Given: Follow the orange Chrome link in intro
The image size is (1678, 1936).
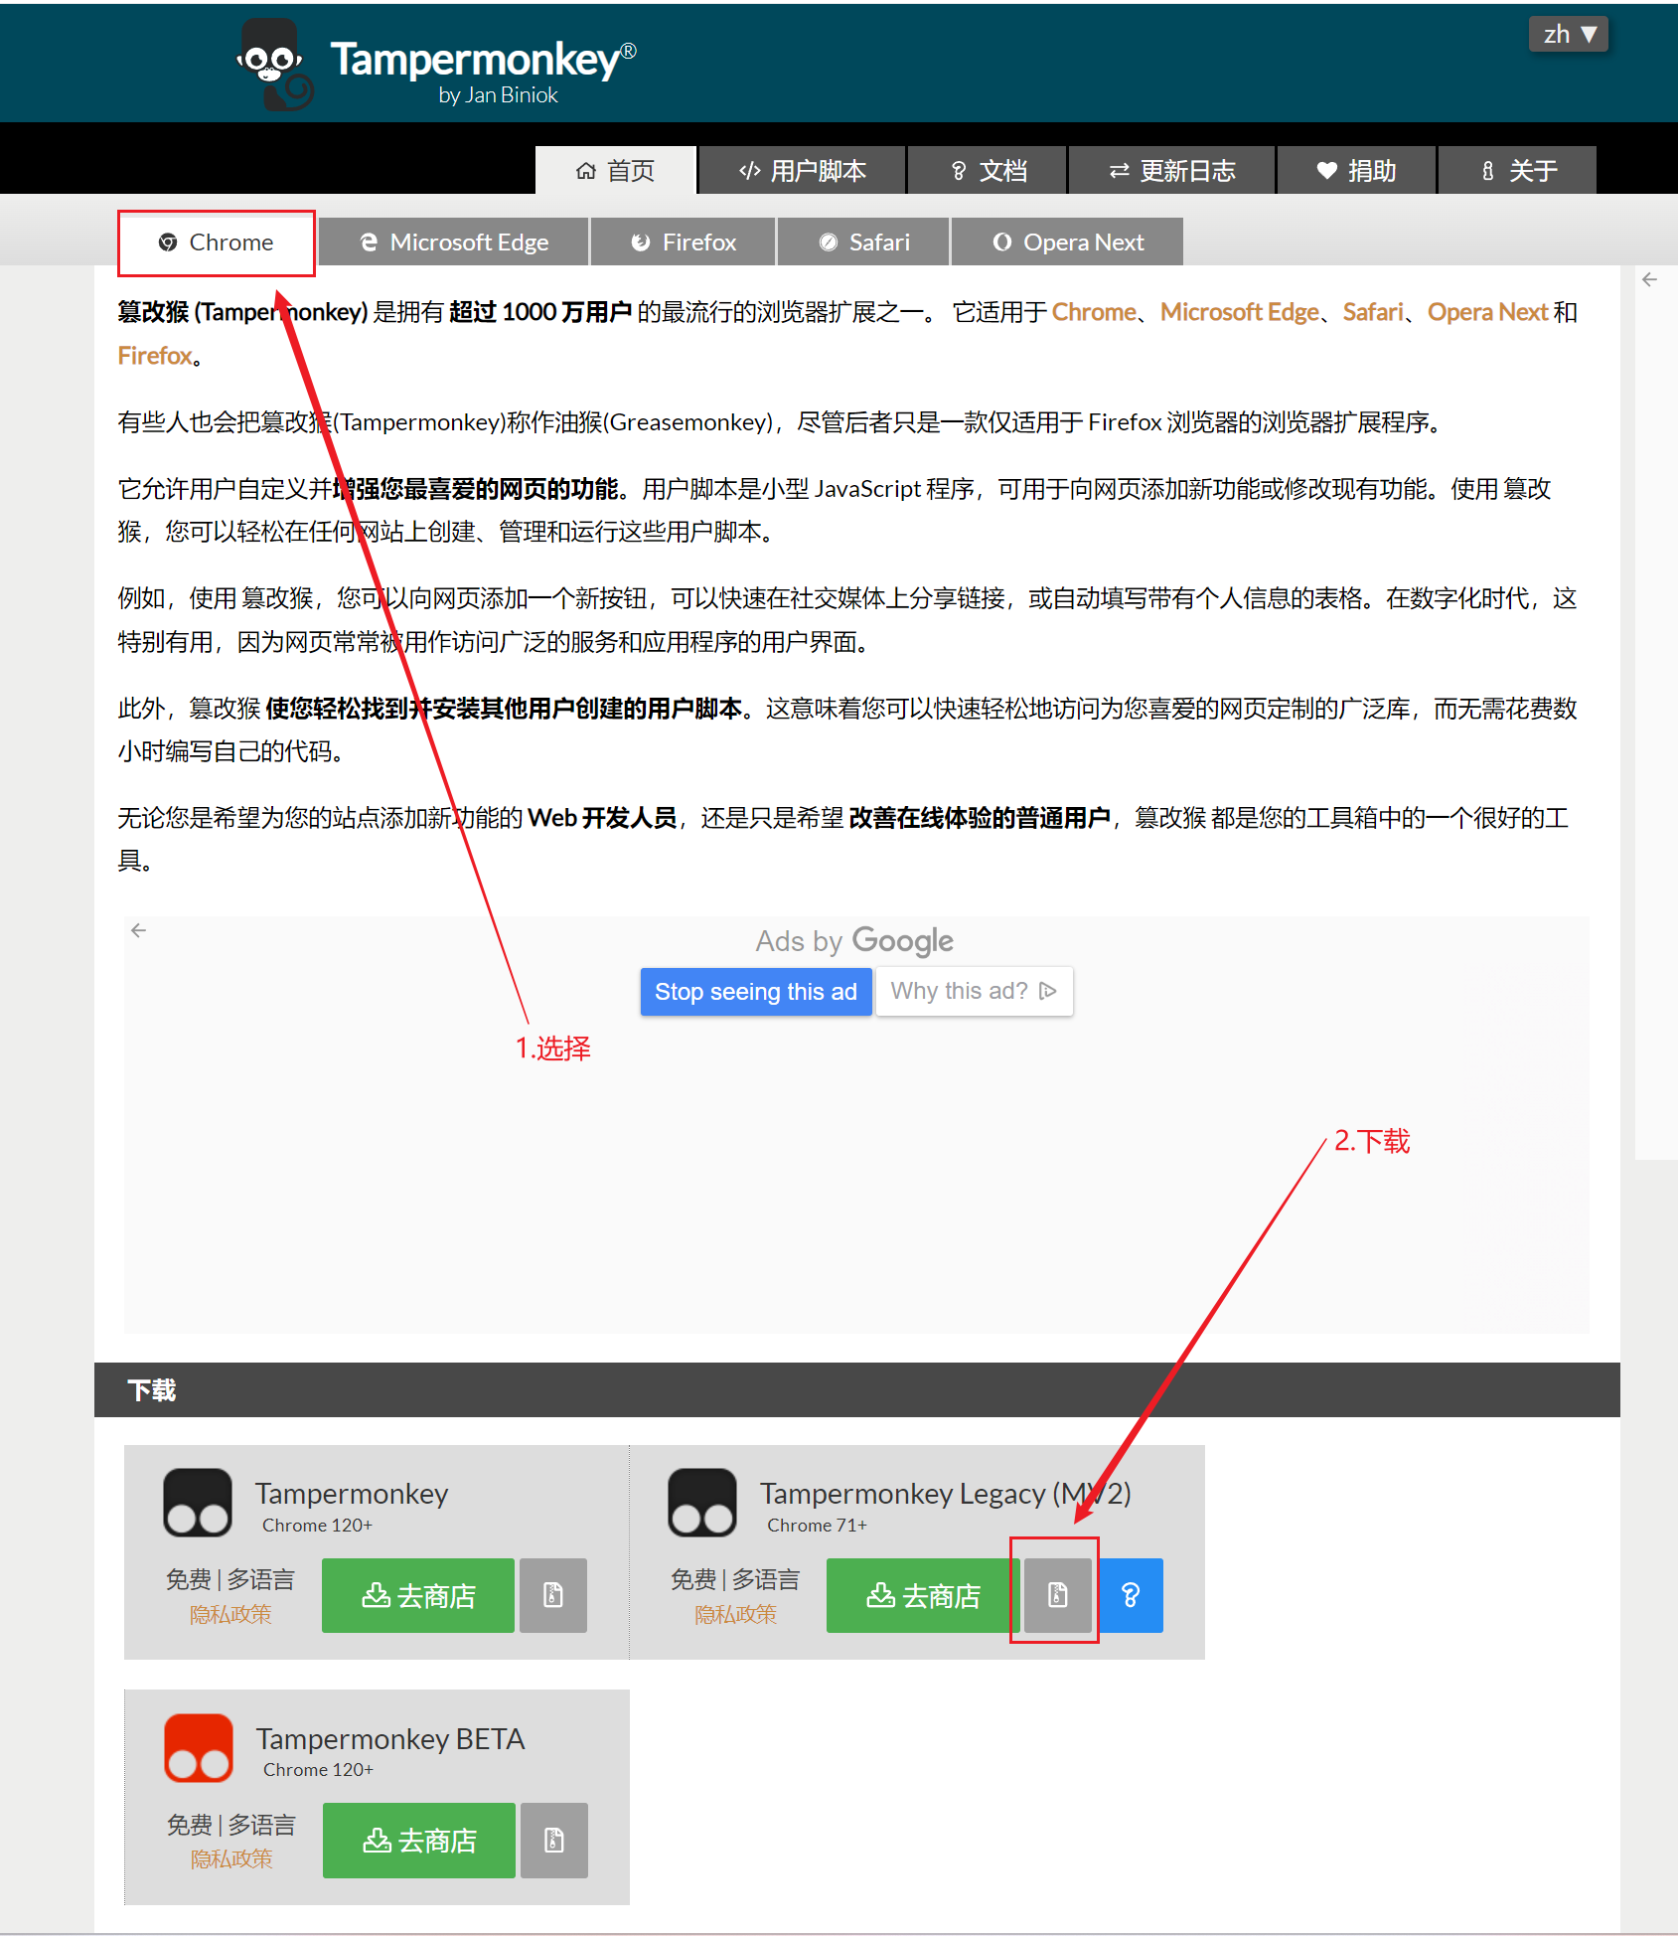Looking at the screenshot, I should [1093, 312].
